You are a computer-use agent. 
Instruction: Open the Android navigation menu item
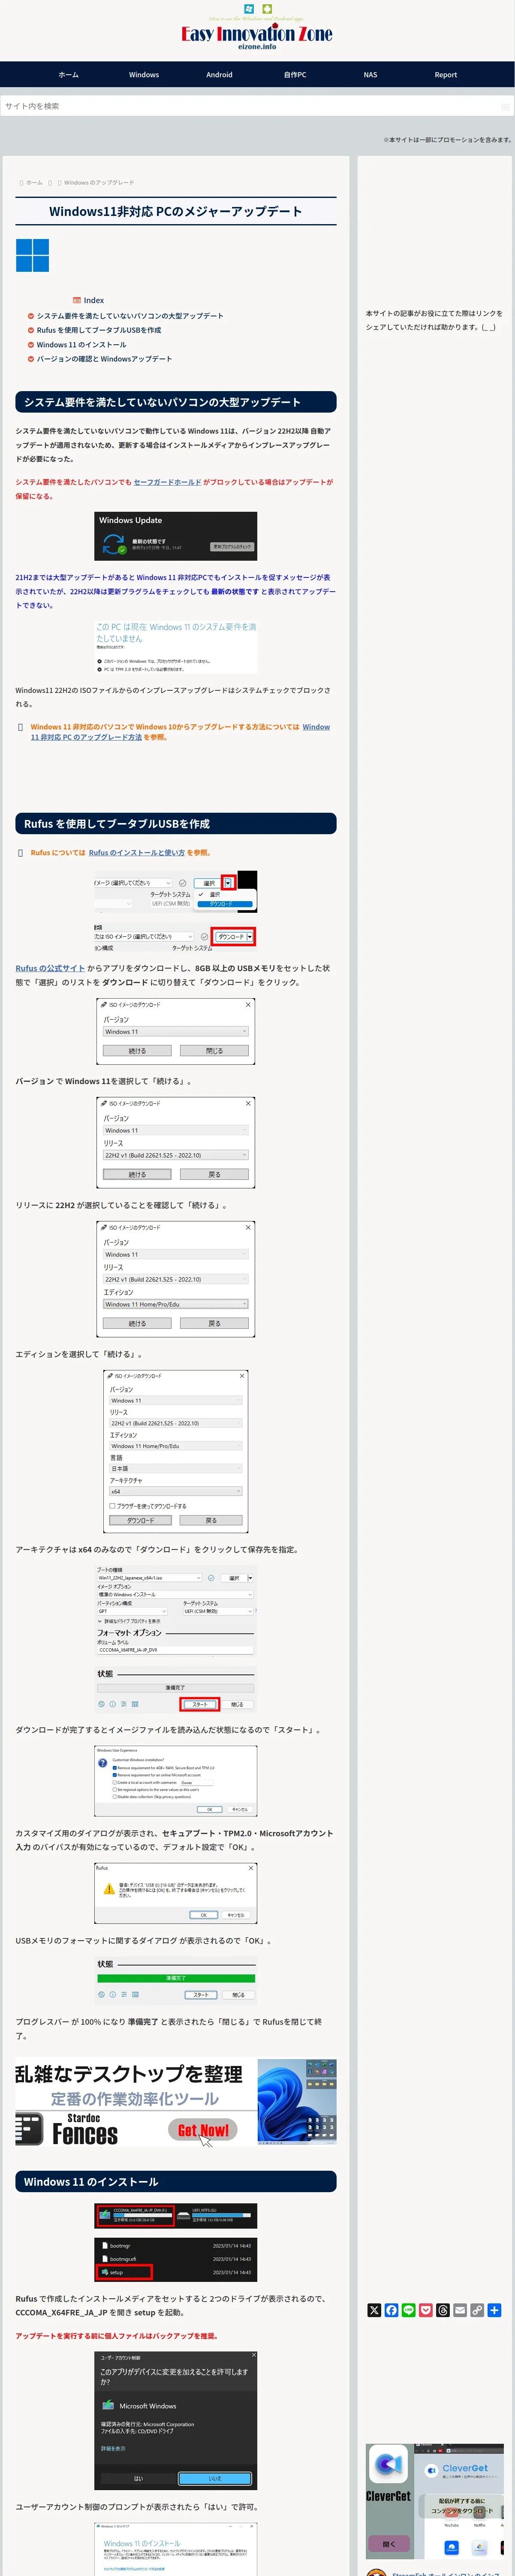(220, 75)
